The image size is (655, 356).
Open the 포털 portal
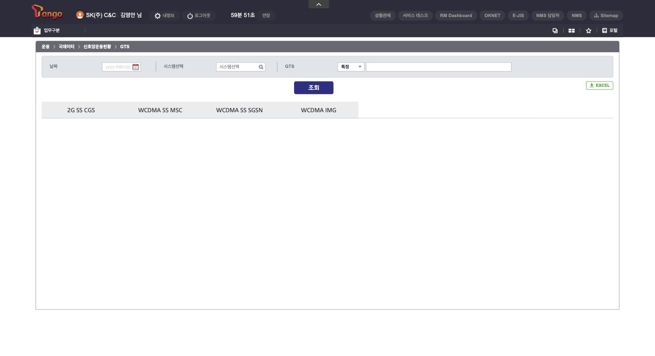click(x=610, y=30)
